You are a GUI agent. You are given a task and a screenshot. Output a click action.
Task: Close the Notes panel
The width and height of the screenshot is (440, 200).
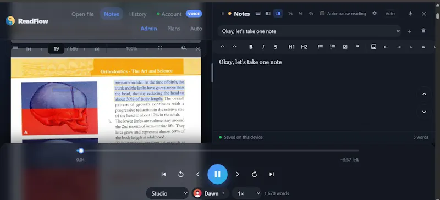[x=424, y=14]
